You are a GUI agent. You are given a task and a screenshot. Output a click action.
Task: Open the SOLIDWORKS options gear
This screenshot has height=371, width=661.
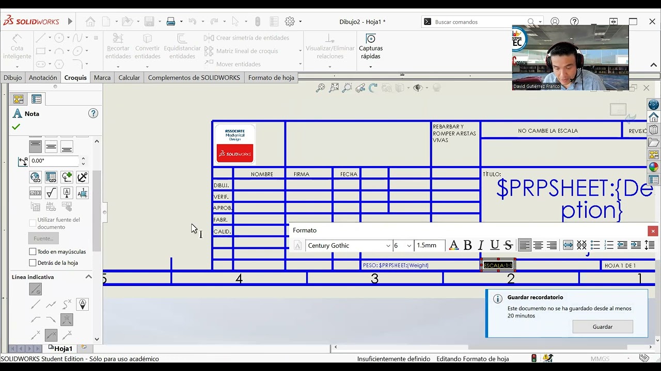pos(290,22)
